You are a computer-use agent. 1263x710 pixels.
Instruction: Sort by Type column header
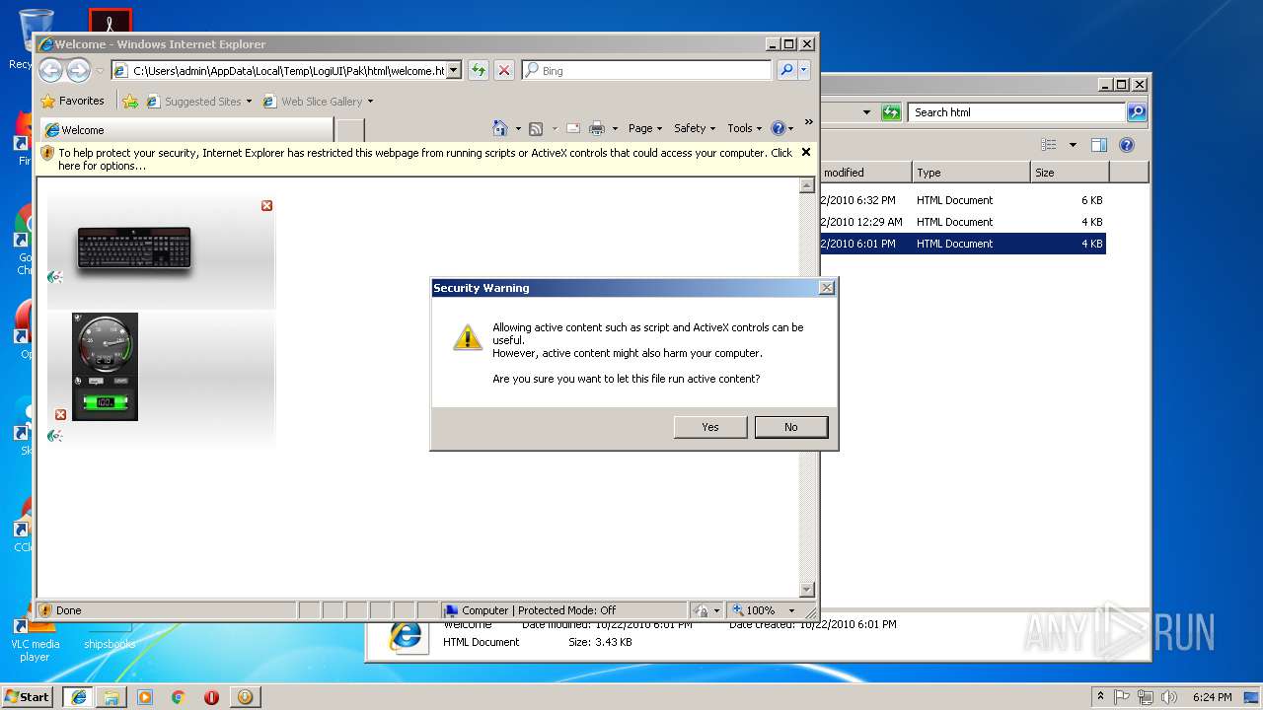click(971, 173)
